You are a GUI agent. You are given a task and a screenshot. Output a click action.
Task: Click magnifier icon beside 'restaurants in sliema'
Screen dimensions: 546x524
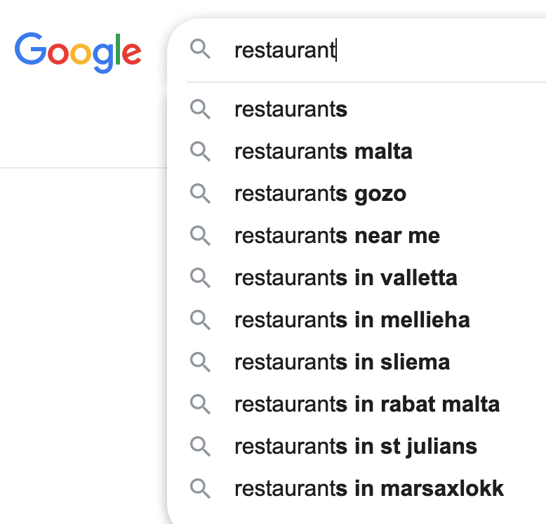(x=200, y=362)
